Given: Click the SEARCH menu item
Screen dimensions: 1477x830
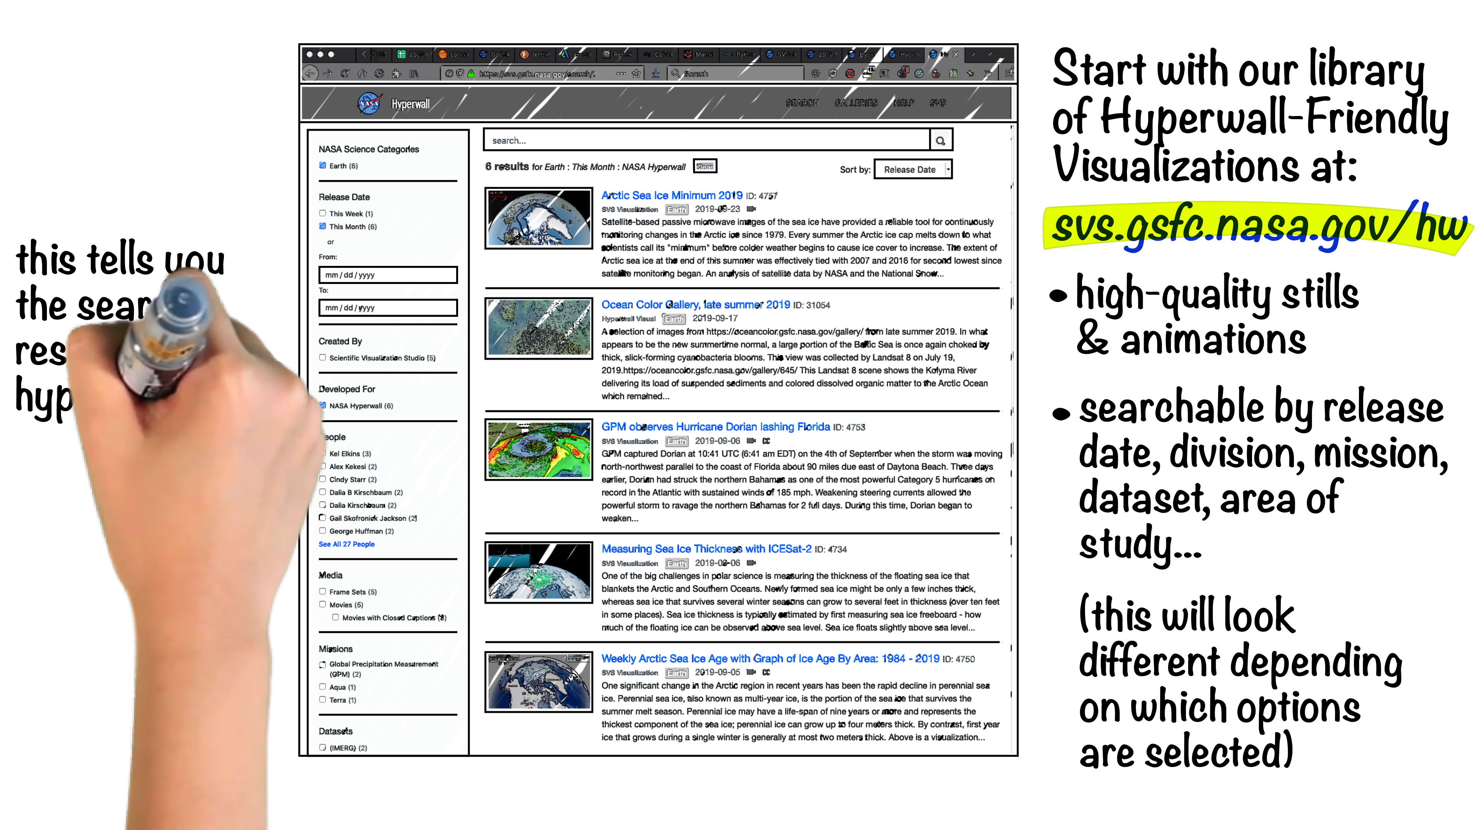Looking at the screenshot, I should pyautogui.click(x=802, y=103).
